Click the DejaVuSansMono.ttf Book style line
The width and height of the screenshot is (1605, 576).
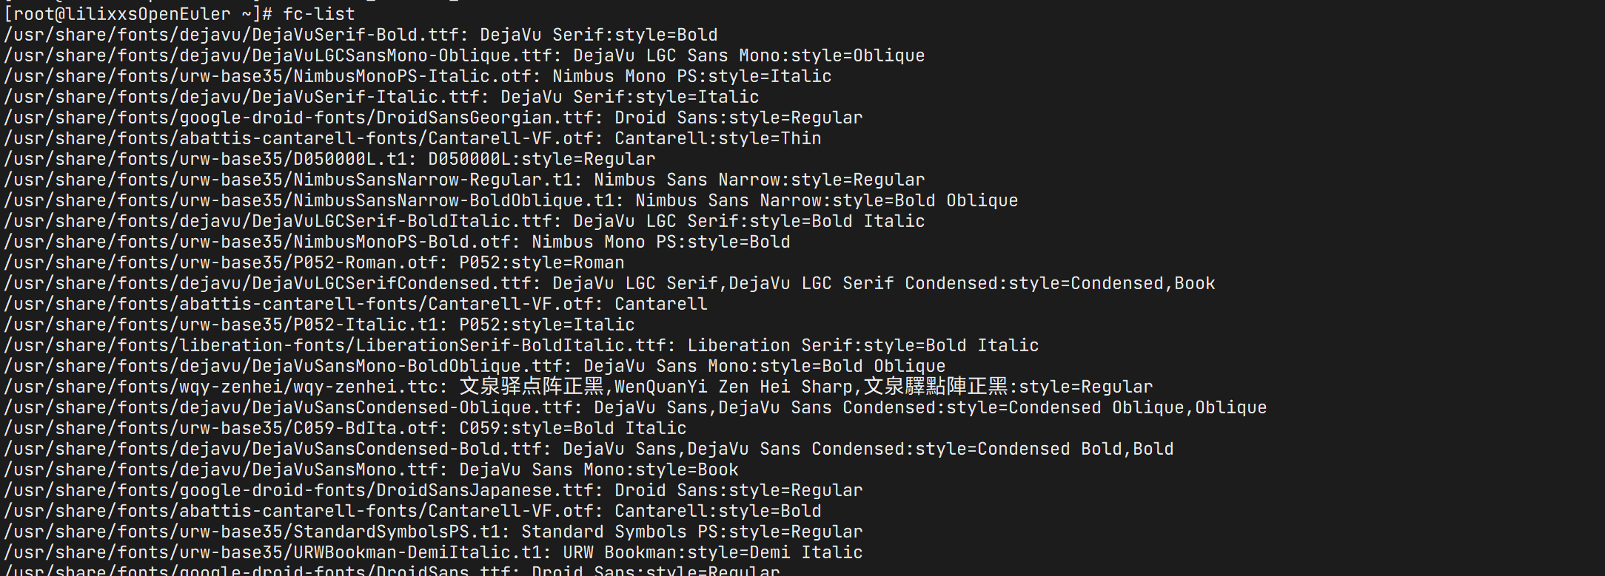tap(371, 470)
